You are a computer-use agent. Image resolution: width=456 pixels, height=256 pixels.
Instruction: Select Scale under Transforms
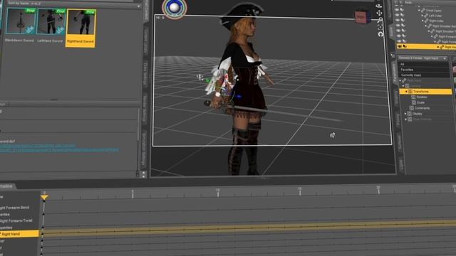pos(421,102)
